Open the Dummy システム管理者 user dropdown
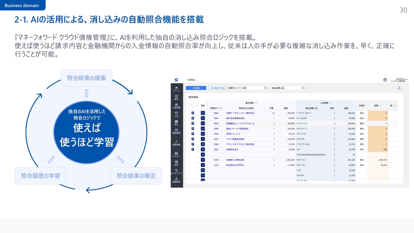 tap(399, 80)
